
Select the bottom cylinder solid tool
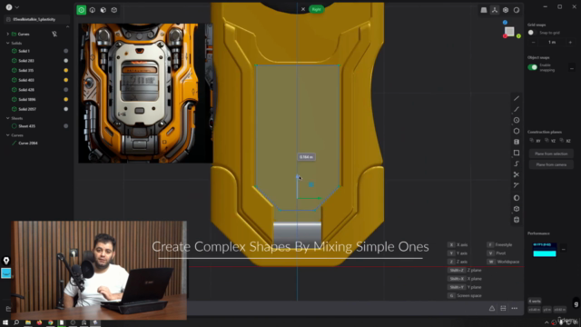(x=517, y=220)
